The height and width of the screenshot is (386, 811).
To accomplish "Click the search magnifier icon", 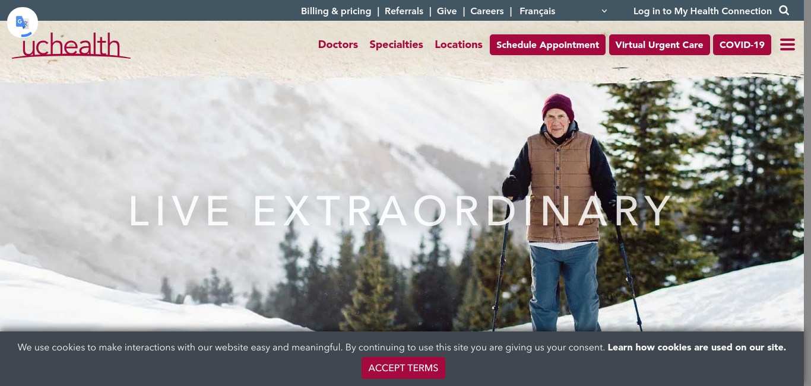I will 784,11.
